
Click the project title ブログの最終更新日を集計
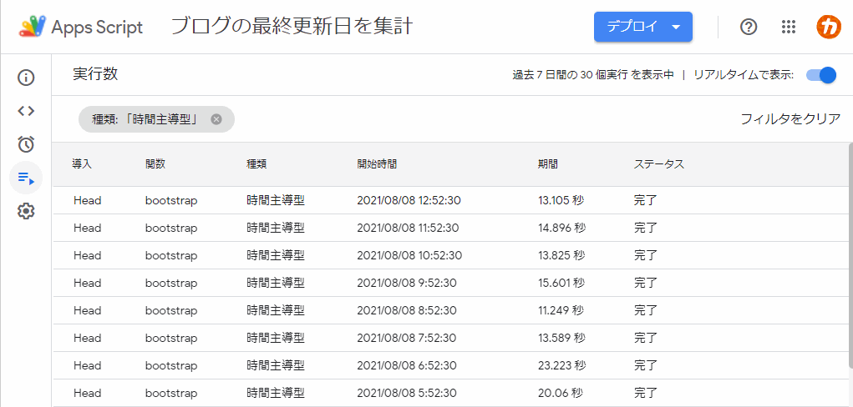[292, 27]
